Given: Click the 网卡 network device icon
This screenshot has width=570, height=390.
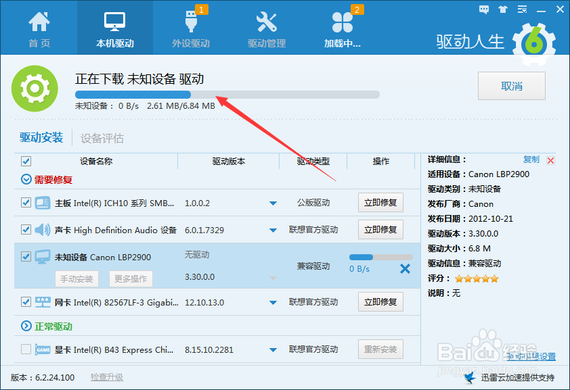Looking at the screenshot, I should point(43,302).
